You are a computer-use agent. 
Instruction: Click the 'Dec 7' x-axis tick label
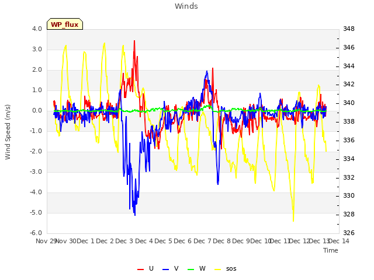pyautogui.click(x=203, y=241)
